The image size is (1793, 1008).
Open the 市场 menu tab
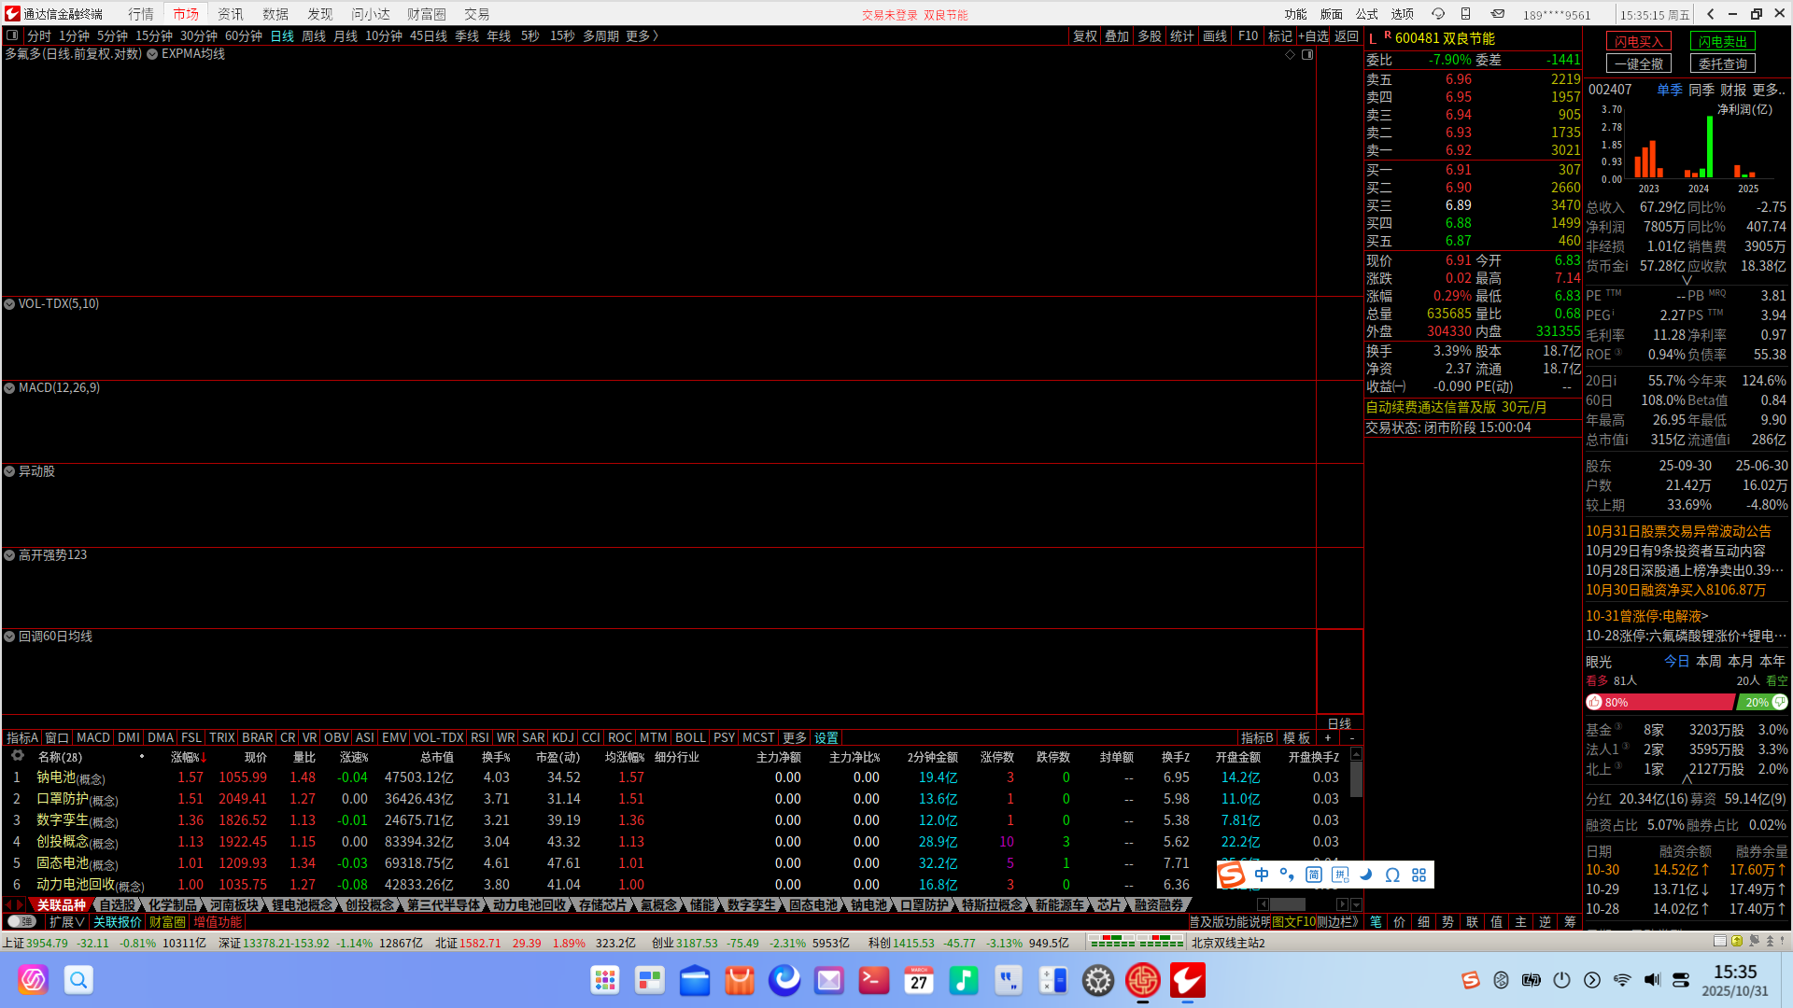click(x=186, y=14)
